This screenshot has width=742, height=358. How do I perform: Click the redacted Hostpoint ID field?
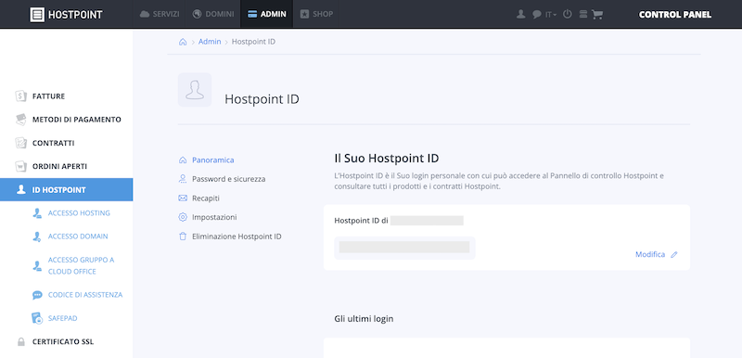tap(404, 248)
